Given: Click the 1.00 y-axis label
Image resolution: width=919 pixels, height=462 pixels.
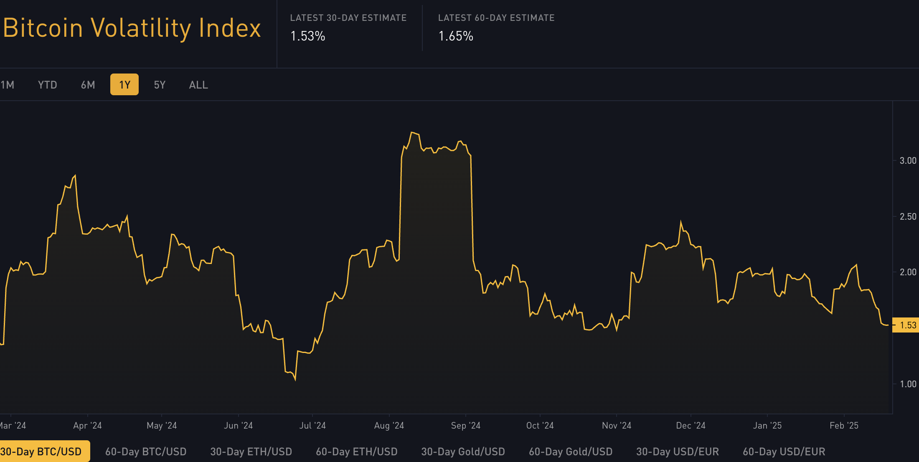Looking at the screenshot, I should [x=908, y=384].
